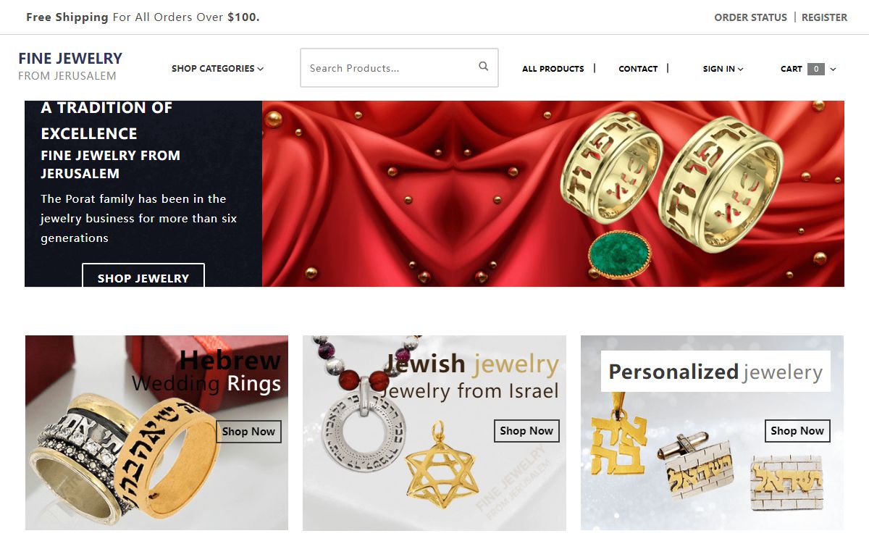Click the search magnifier icon
Screen dimensions: 869x536
484,67
